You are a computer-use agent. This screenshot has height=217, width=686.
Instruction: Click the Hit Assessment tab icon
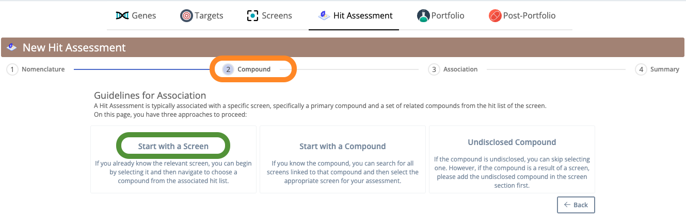pos(324,15)
